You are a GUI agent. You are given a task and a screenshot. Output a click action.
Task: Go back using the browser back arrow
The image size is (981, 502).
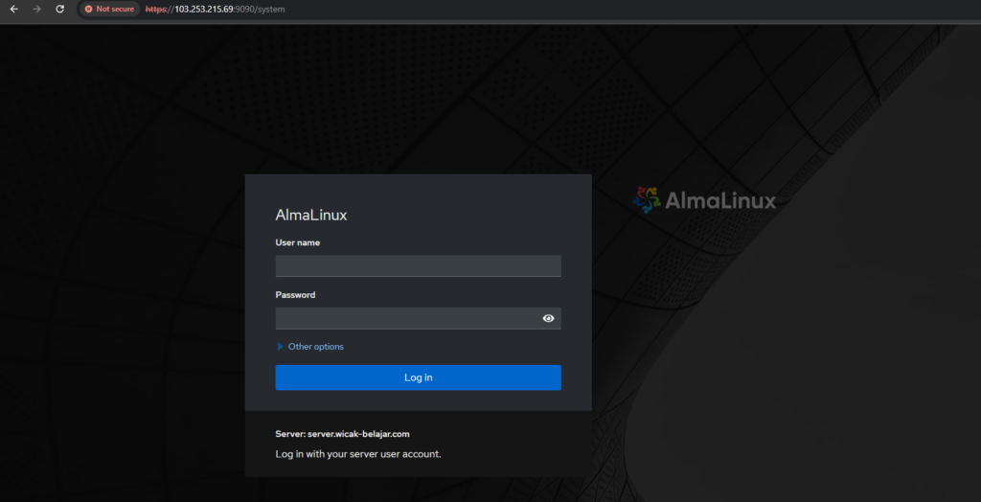[x=13, y=10]
